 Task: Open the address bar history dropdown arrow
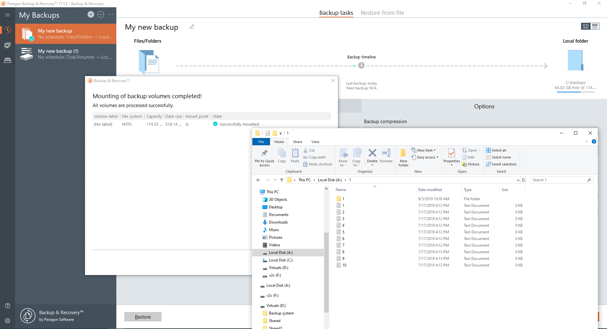[x=518, y=180]
